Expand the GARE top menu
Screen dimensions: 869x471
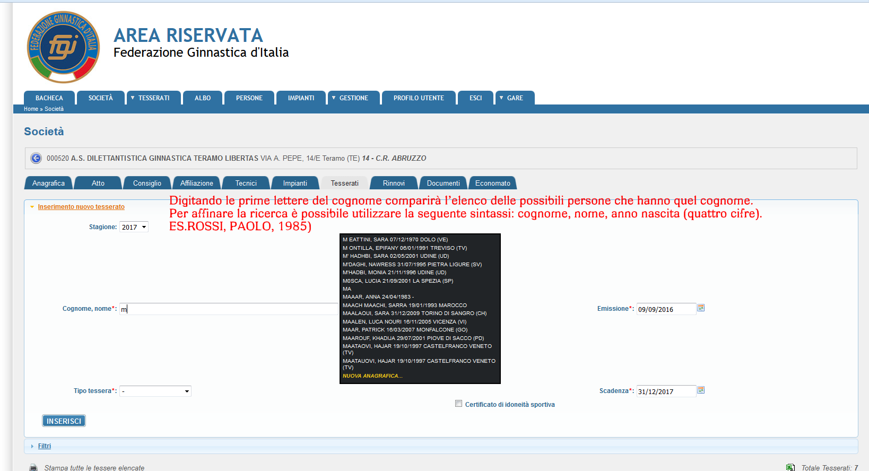515,98
